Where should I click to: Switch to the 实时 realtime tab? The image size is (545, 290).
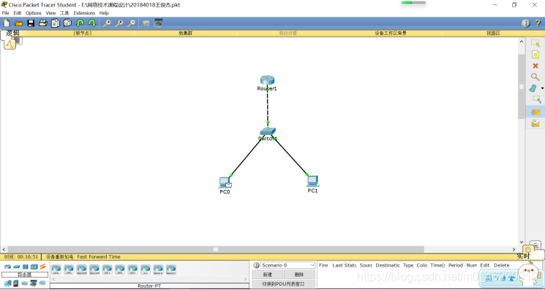[523, 256]
